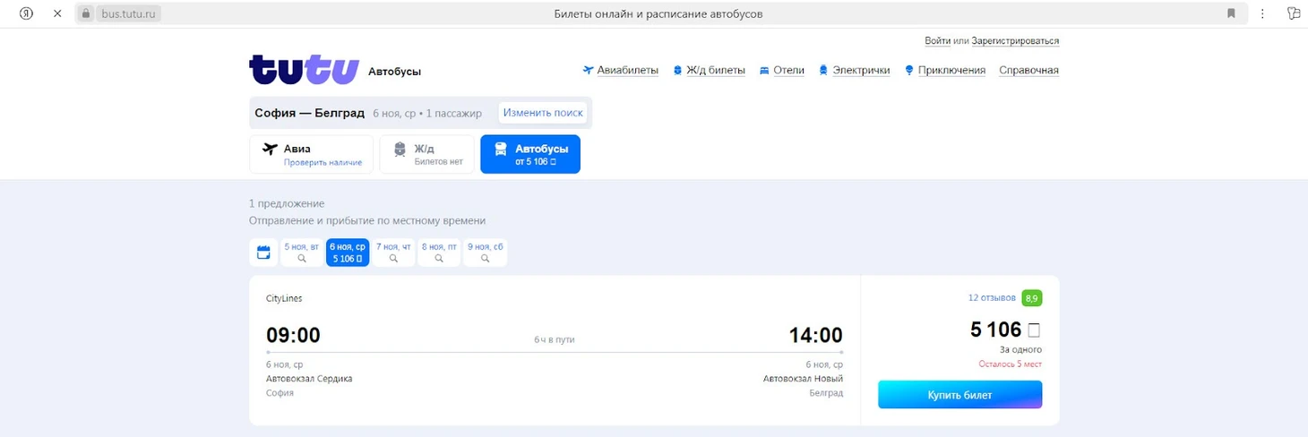Click Войти link
Screen dimensions: 1308x437
[937, 41]
